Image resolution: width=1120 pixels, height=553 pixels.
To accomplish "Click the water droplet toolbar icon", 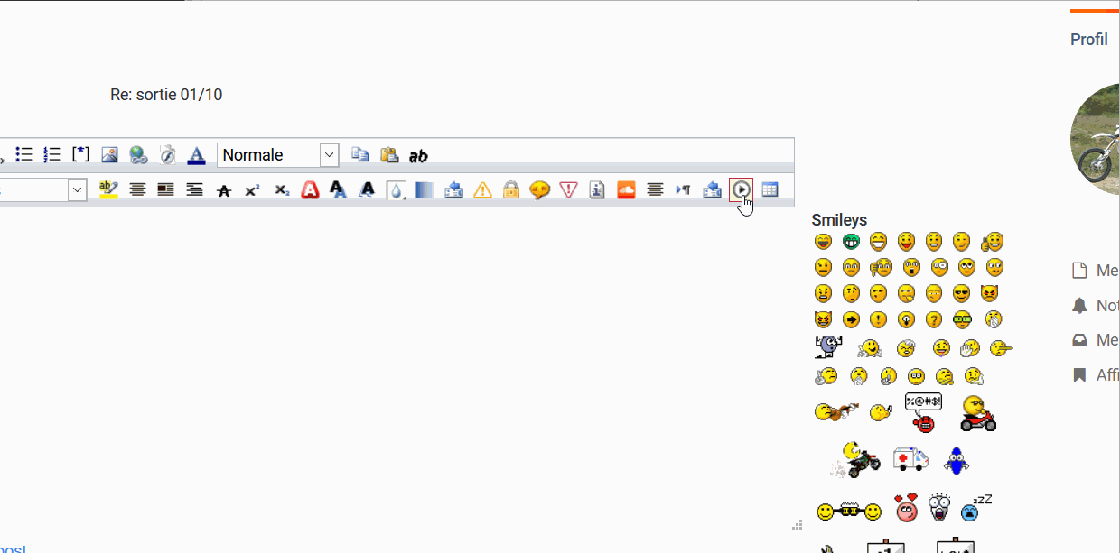I will point(397,189).
